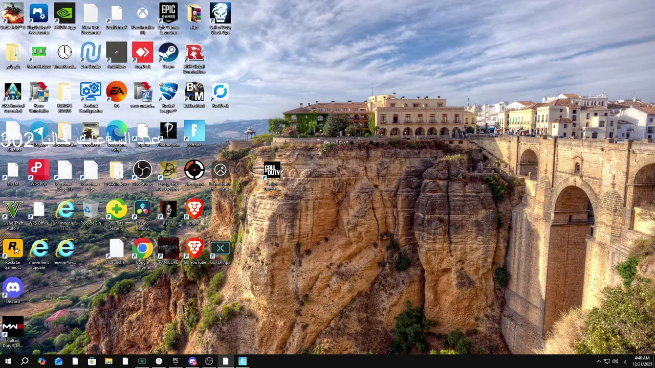
Task: Launch 360 Total Security
Action: tap(117, 215)
